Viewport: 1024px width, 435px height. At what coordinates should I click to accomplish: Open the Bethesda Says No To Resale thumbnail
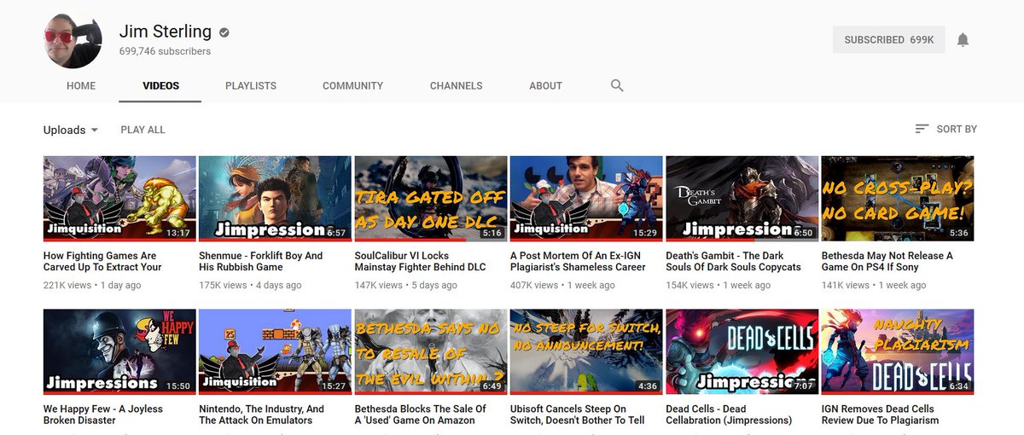(430, 351)
